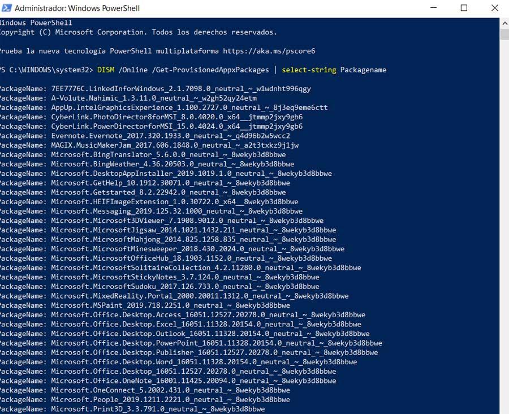
Task: Click the Microsoft.Getstarted package line
Action: [x=143, y=192]
